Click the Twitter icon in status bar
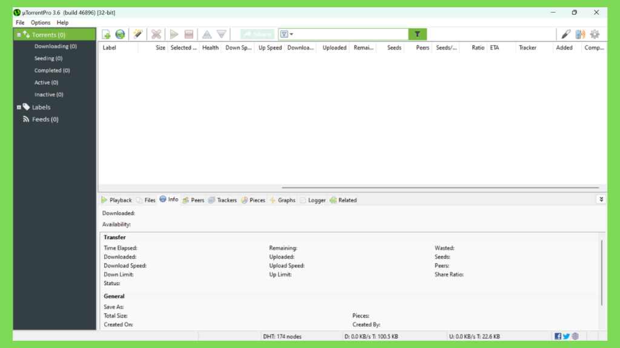 click(566, 336)
